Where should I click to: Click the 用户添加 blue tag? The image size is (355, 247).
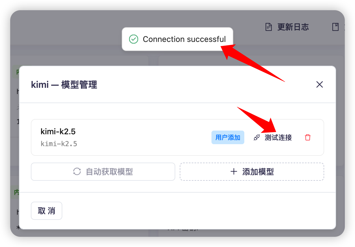click(228, 137)
